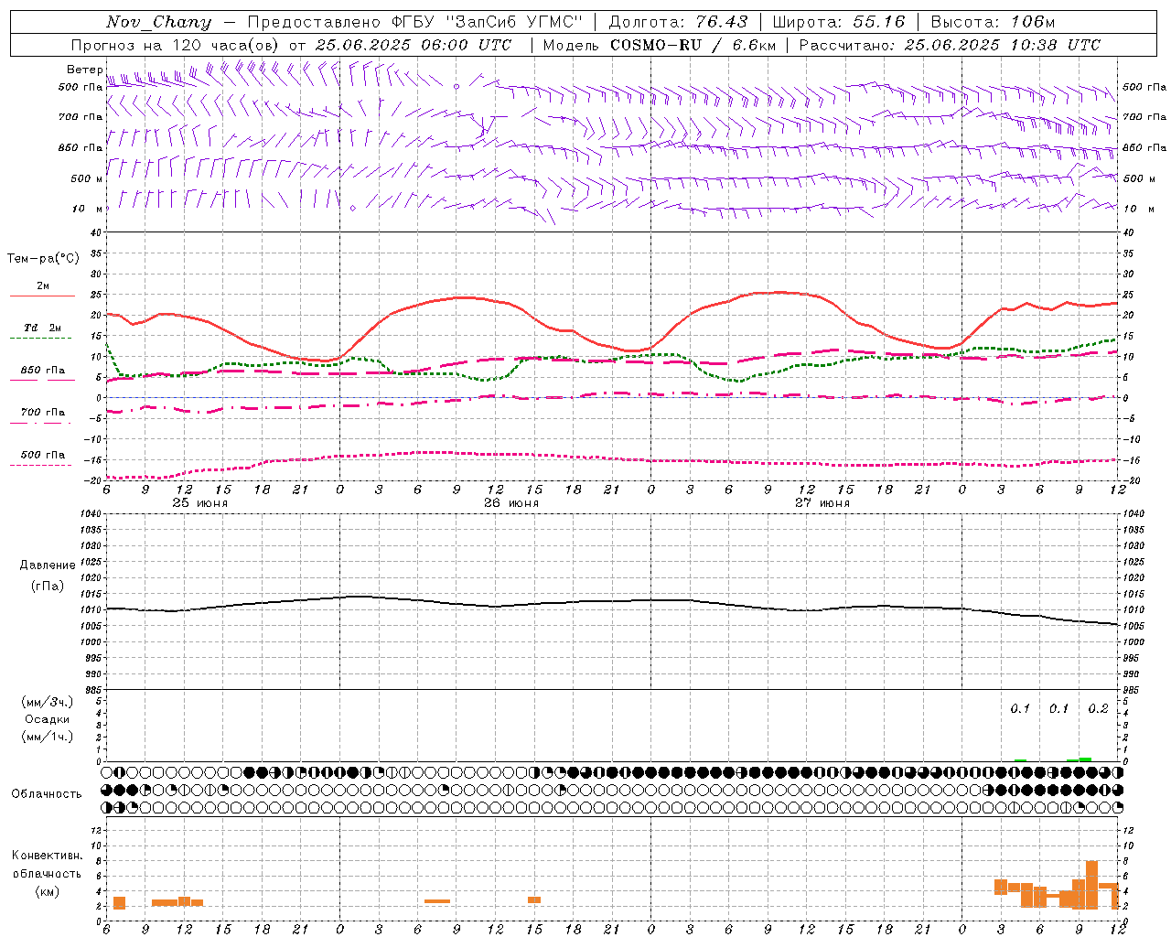This screenshot has height=937, width=1171.
Task: Click the red '2м' temperature legend line
Action: (42, 296)
